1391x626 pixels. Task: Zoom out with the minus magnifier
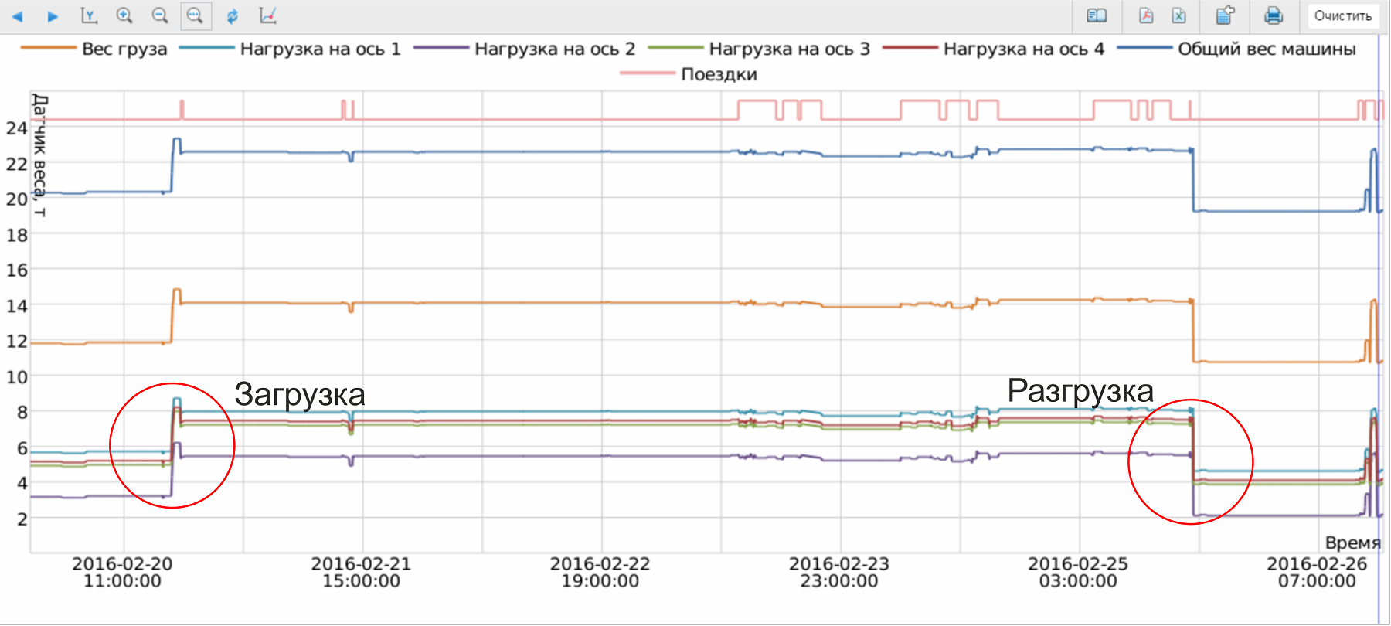(160, 16)
